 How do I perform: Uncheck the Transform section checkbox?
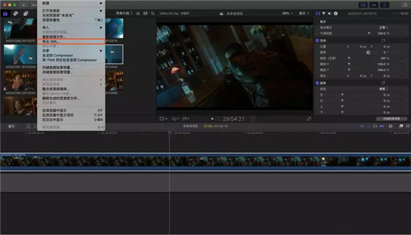point(317,40)
